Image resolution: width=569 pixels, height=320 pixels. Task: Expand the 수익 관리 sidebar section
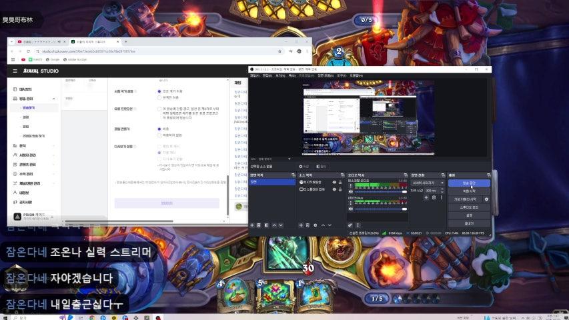coord(54,174)
